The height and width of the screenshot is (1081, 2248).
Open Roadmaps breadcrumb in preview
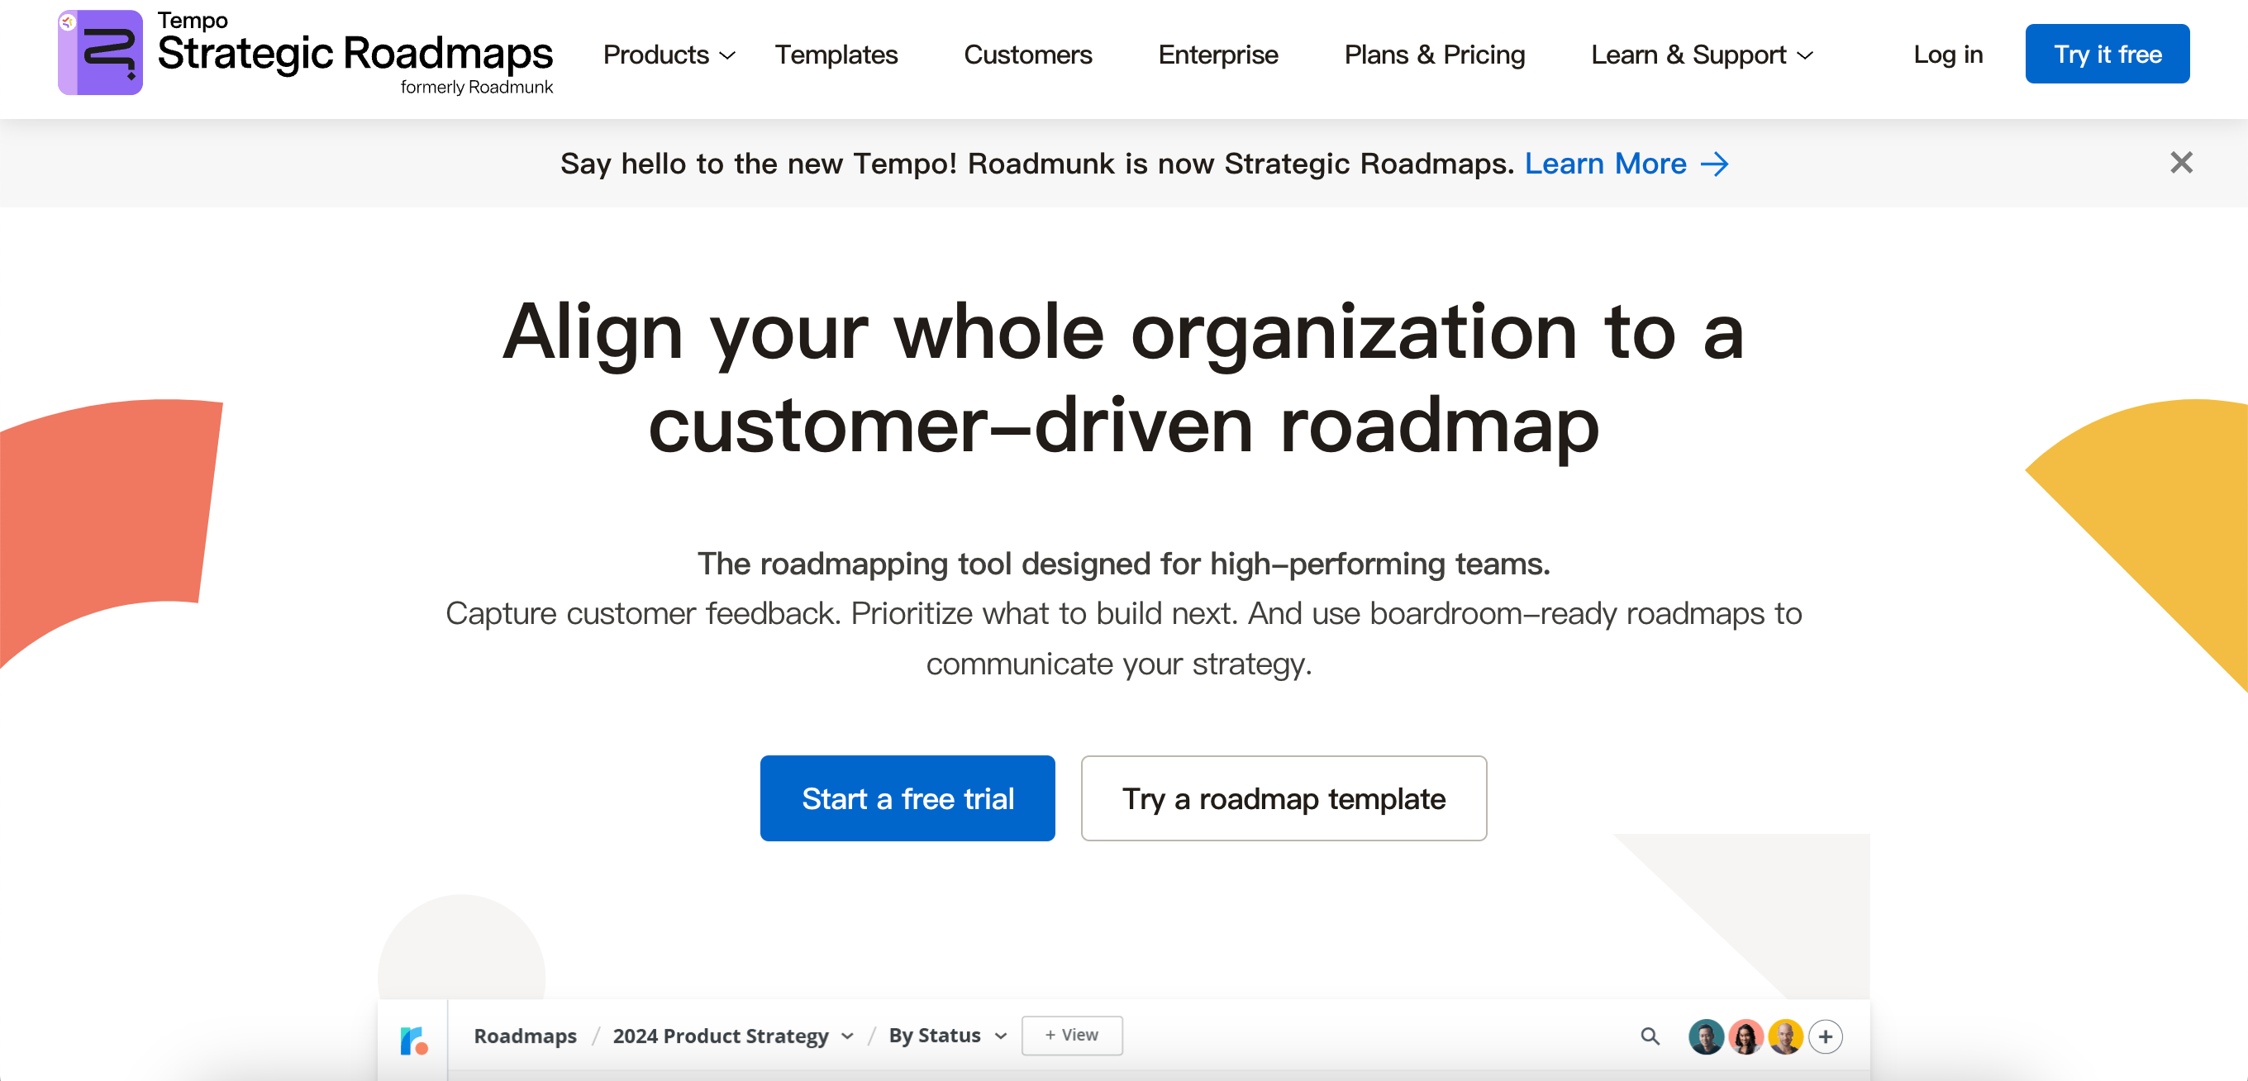(x=525, y=1036)
